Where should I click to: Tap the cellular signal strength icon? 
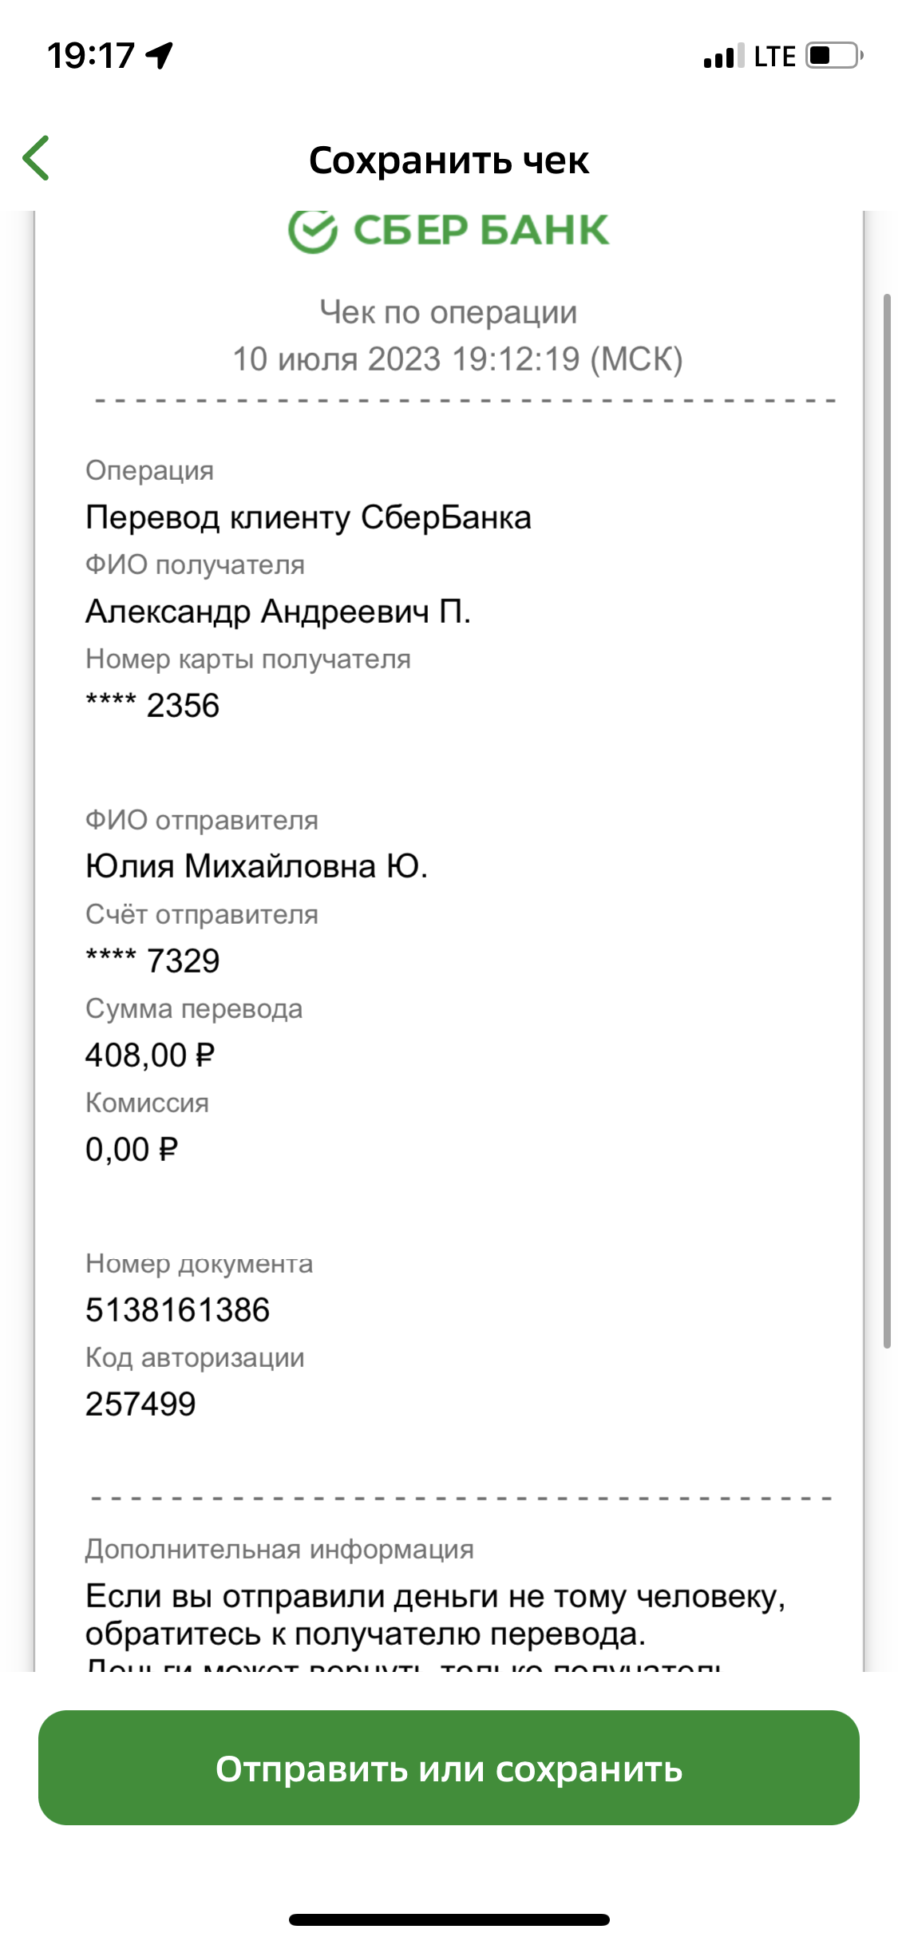tap(724, 57)
